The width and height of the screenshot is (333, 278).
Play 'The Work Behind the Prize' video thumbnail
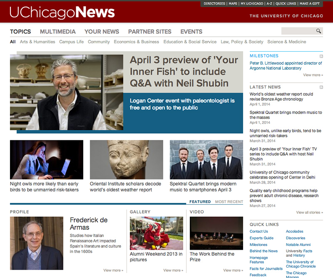pyautogui.click(x=216, y=233)
